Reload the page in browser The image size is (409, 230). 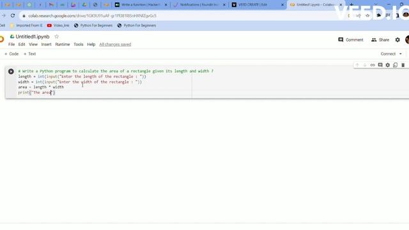coord(13,15)
